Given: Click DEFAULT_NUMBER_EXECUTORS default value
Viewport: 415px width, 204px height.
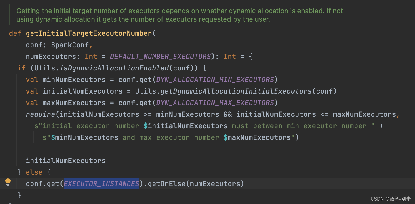Looking at the screenshot, I should click(x=160, y=57).
